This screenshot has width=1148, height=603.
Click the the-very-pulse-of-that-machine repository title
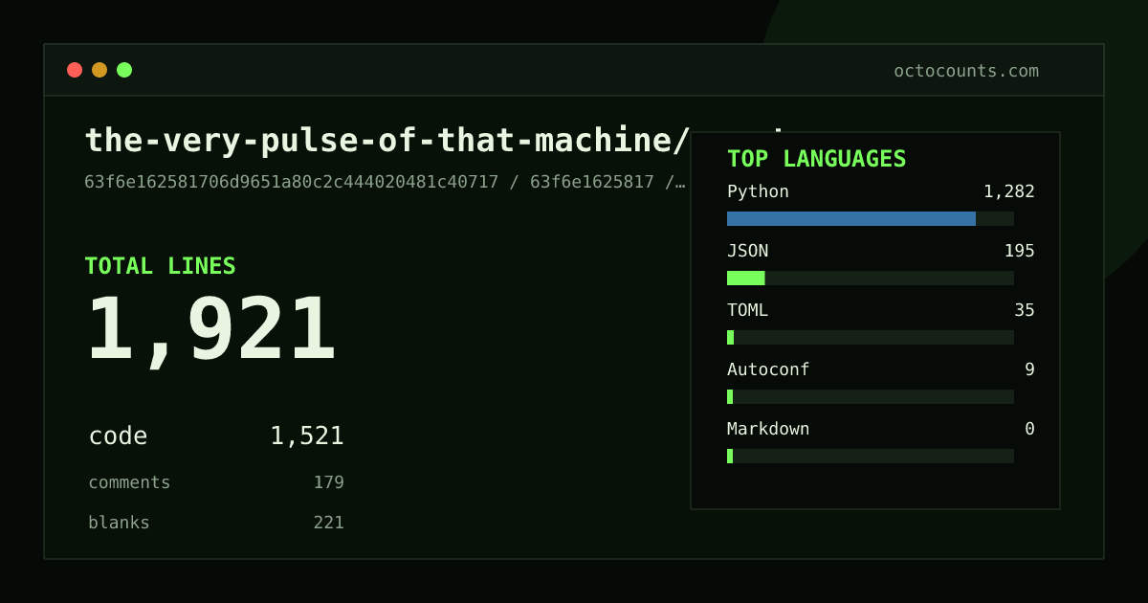click(387, 141)
